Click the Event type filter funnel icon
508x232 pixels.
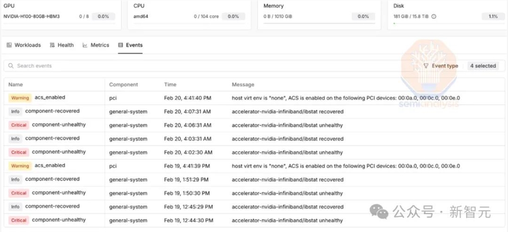coord(426,66)
